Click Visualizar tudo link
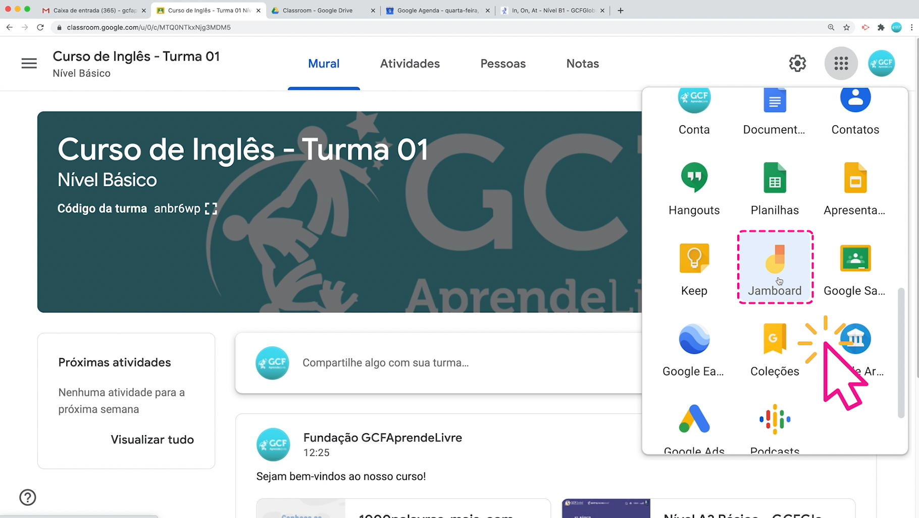This screenshot has height=518, width=919. coord(152,439)
